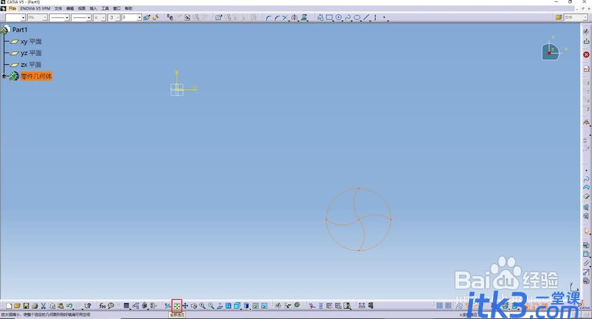Screen dimensions: 592x319
Task: Open the quick view cube icon
Action: [x=237, y=306]
